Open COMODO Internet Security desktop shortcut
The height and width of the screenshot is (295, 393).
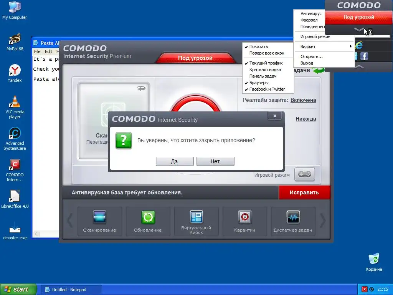15,170
